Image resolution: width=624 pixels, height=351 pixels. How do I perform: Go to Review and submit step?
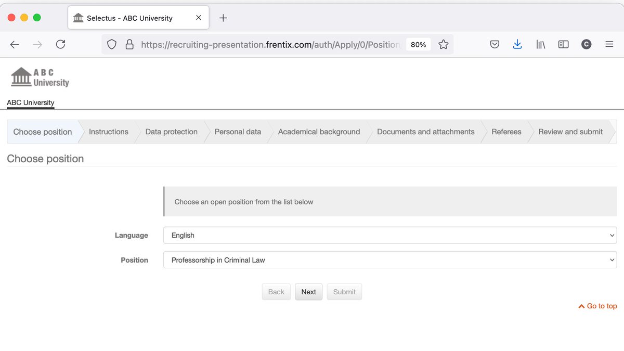pyautogui.click(x=570, y=132)
